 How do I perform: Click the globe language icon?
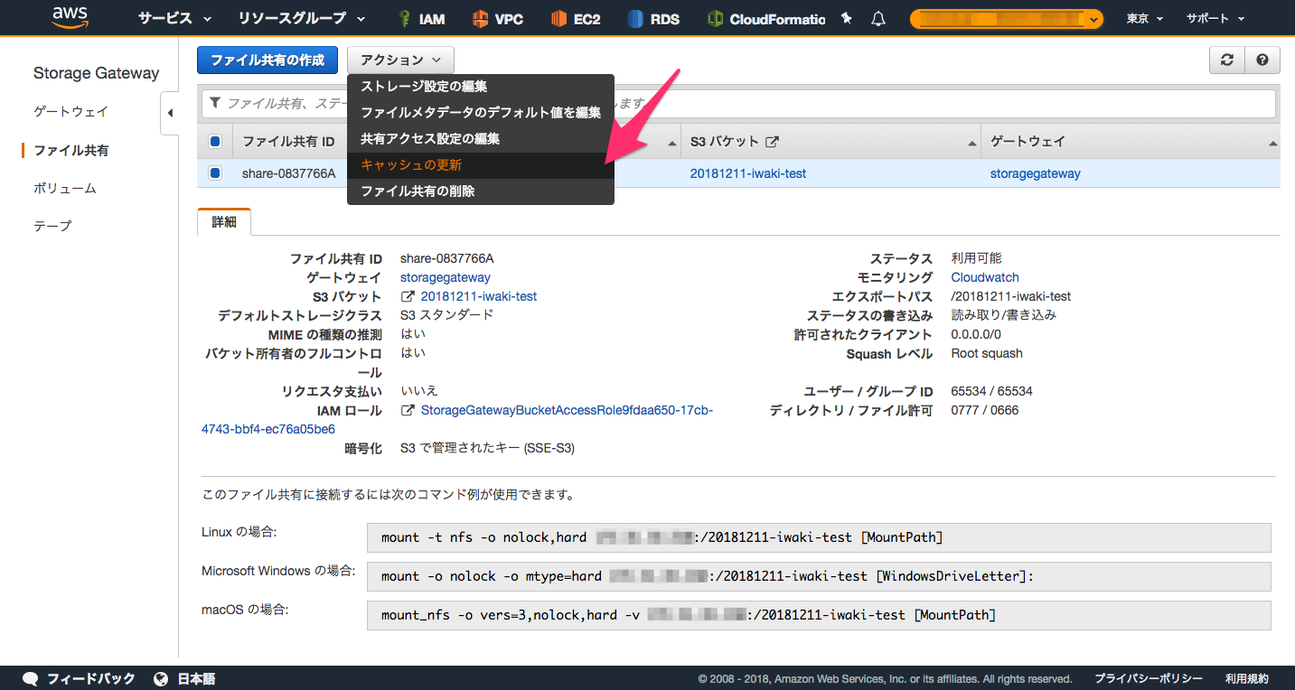click(162, 678)
